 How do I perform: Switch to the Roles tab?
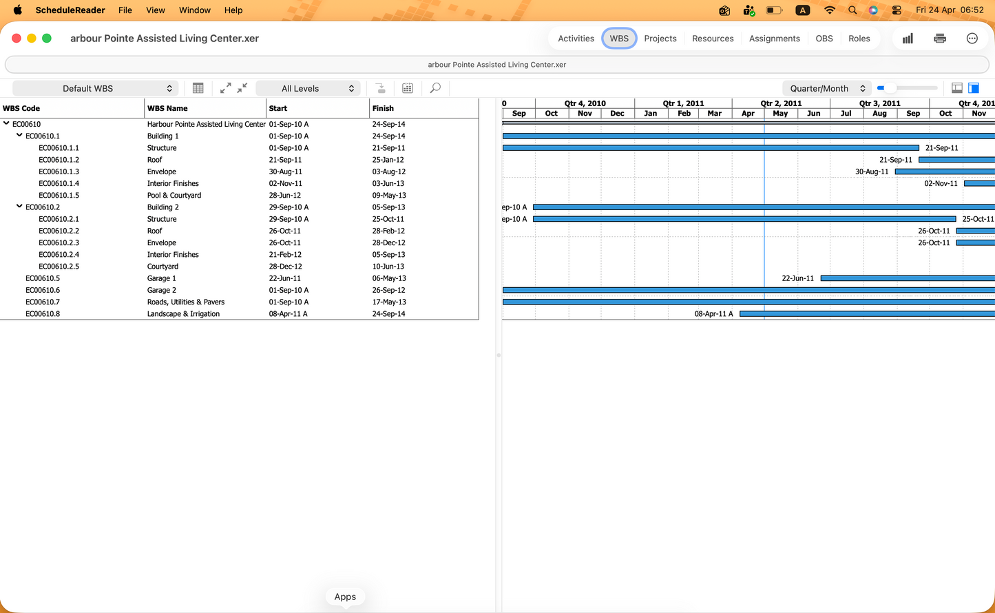859,39
